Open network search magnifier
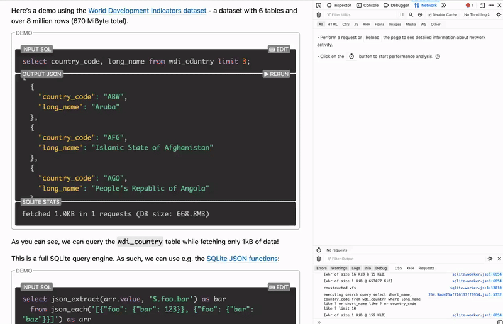 tap(411, 14)
